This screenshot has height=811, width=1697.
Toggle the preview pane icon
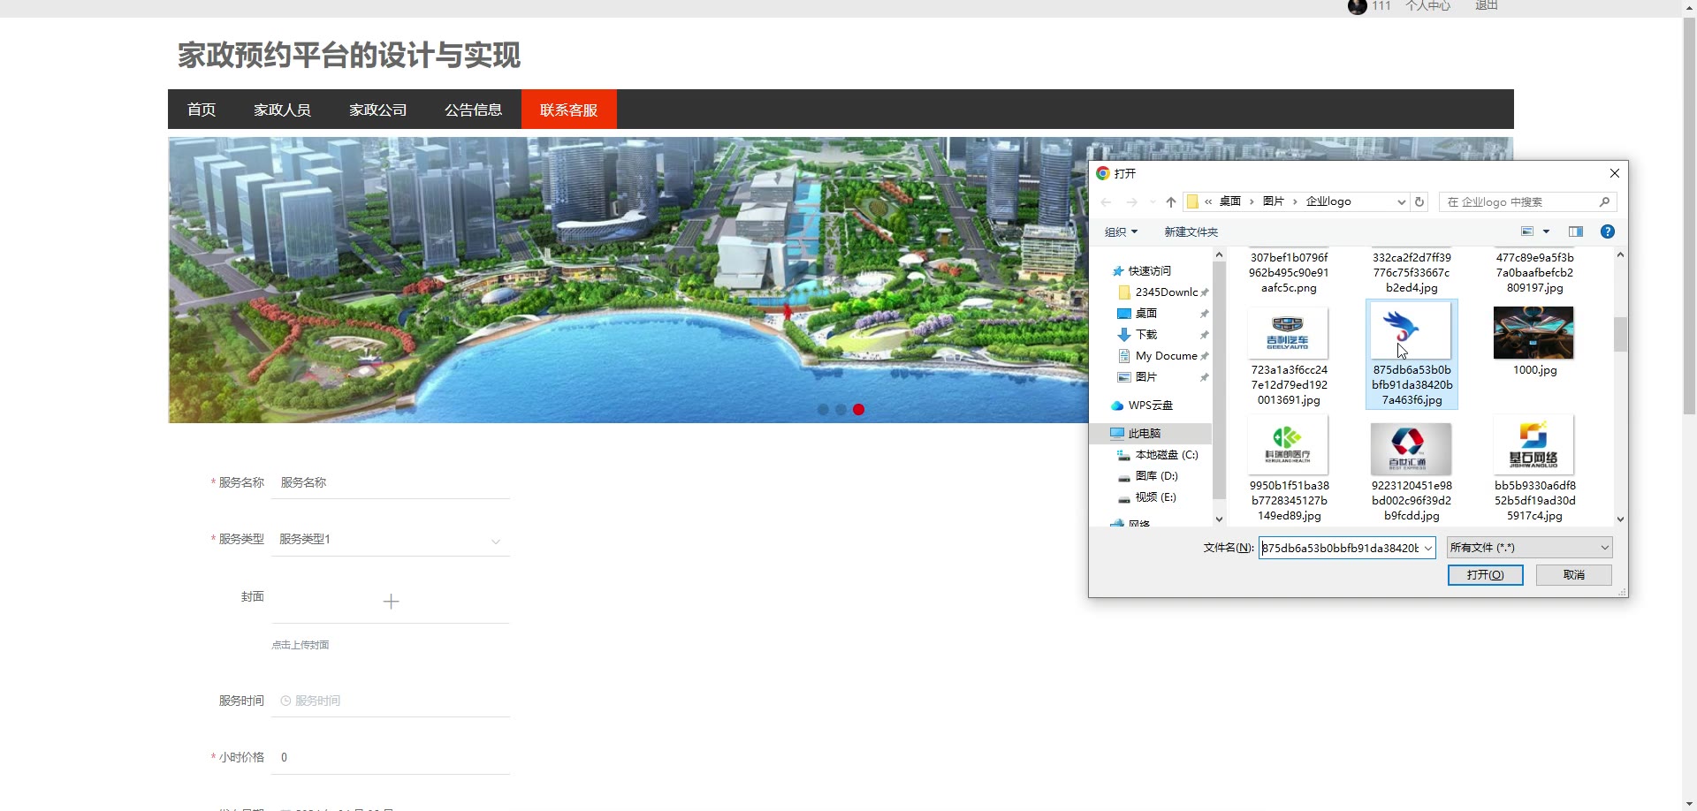pyautogui.click(x=1575, y=231)
